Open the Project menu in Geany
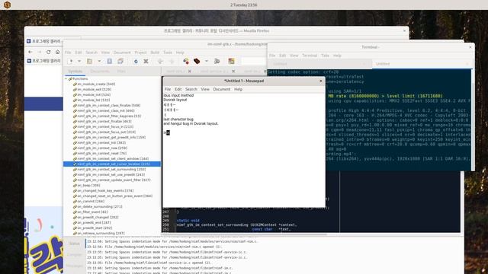 [140, 53]
